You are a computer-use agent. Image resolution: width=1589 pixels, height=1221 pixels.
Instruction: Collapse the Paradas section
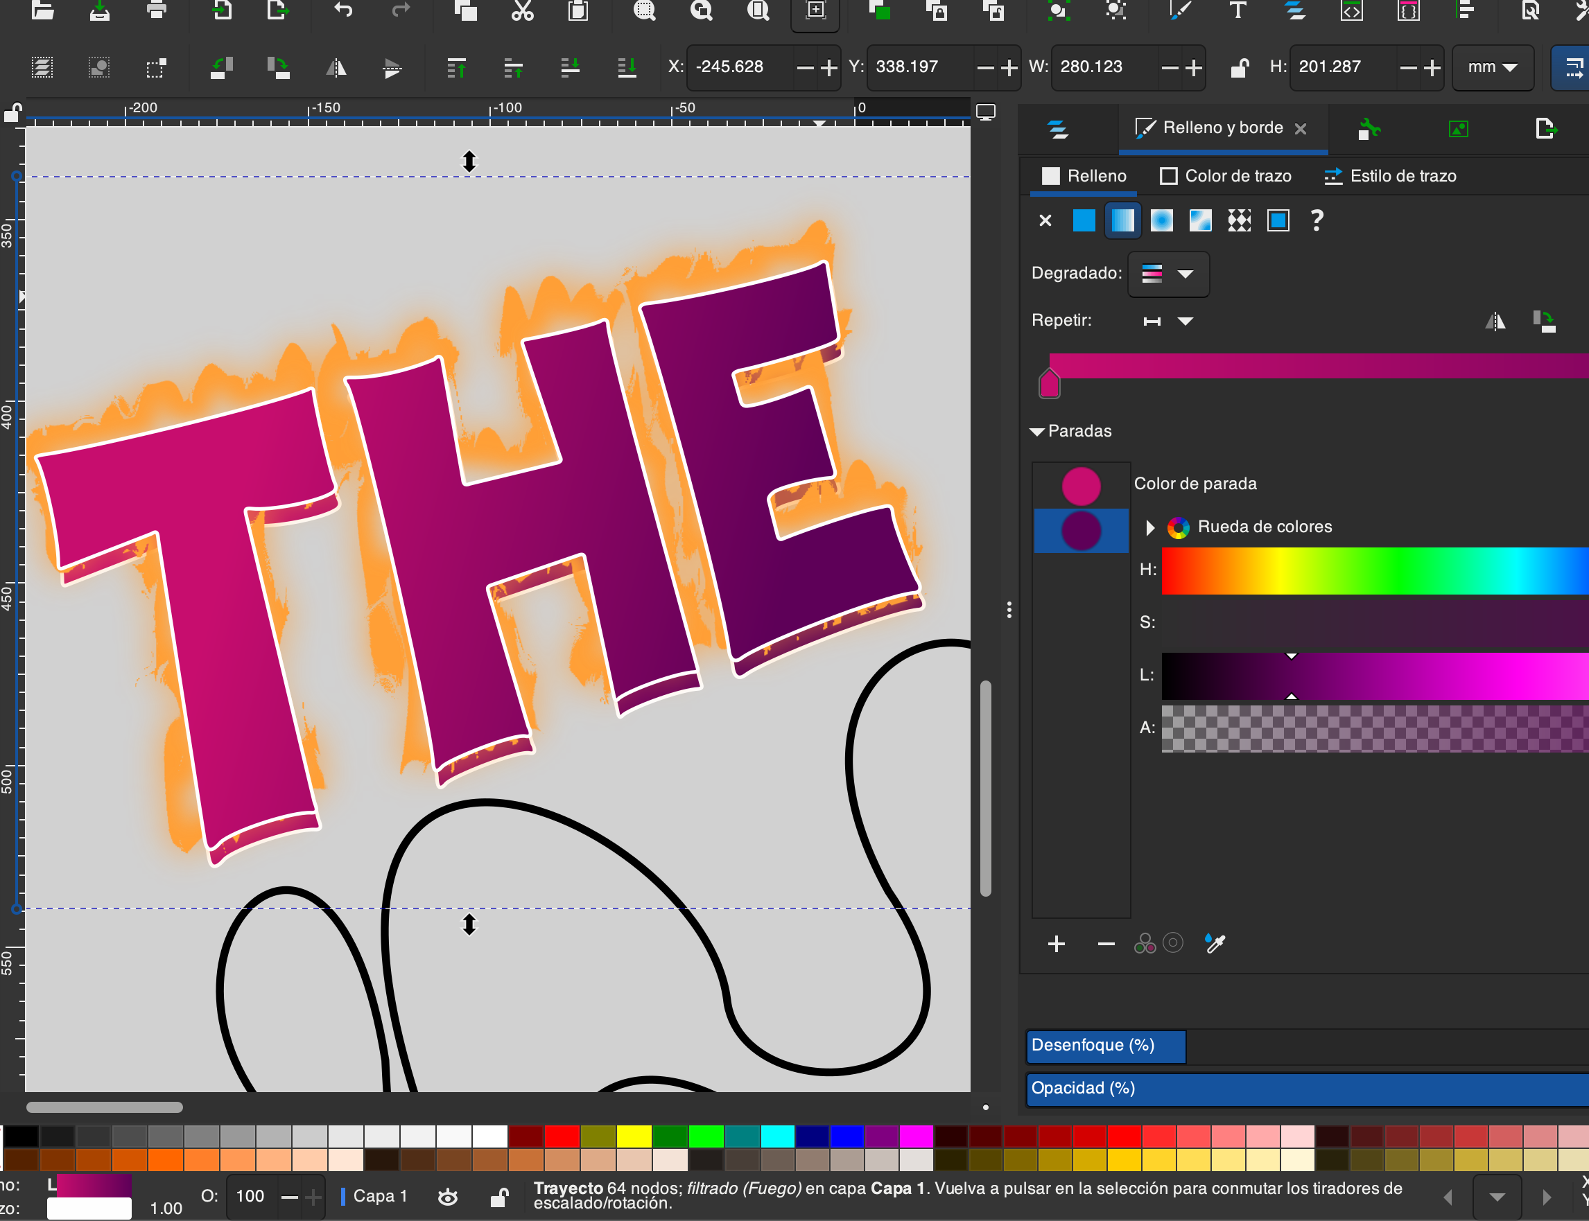[1038, 432]
